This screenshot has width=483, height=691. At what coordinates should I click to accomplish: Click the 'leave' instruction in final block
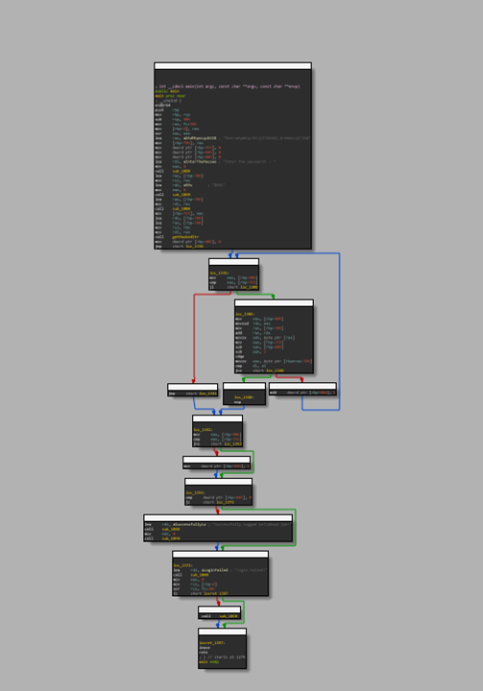[x=205, y=648]
